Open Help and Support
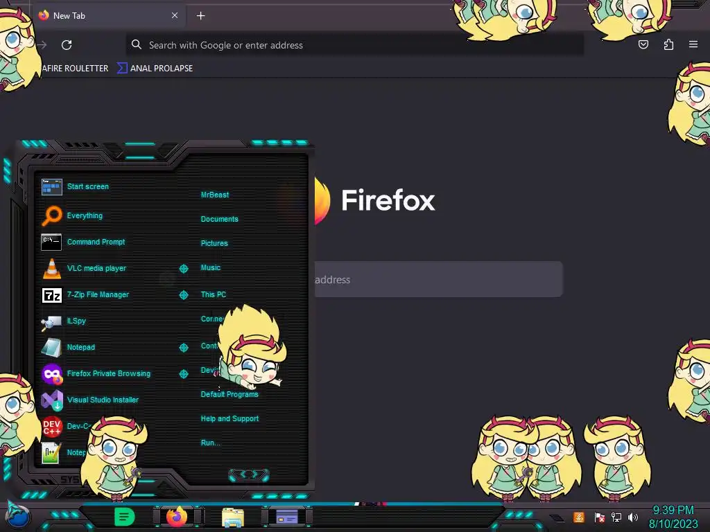Image resolution: width=710 pixels, height=532 pixels. click(x=230, y=419)
